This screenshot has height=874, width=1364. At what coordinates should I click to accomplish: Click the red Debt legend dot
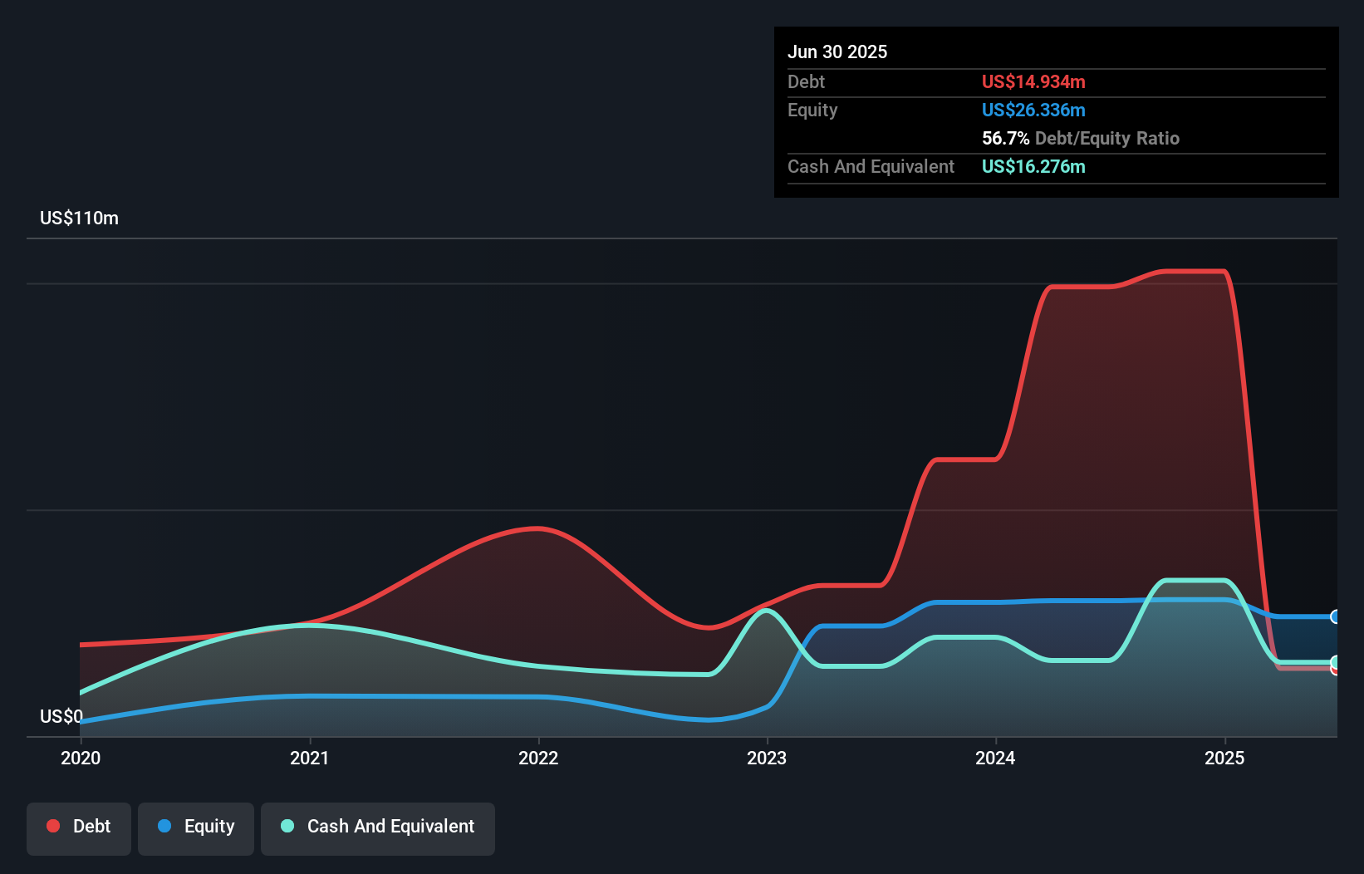52,826
